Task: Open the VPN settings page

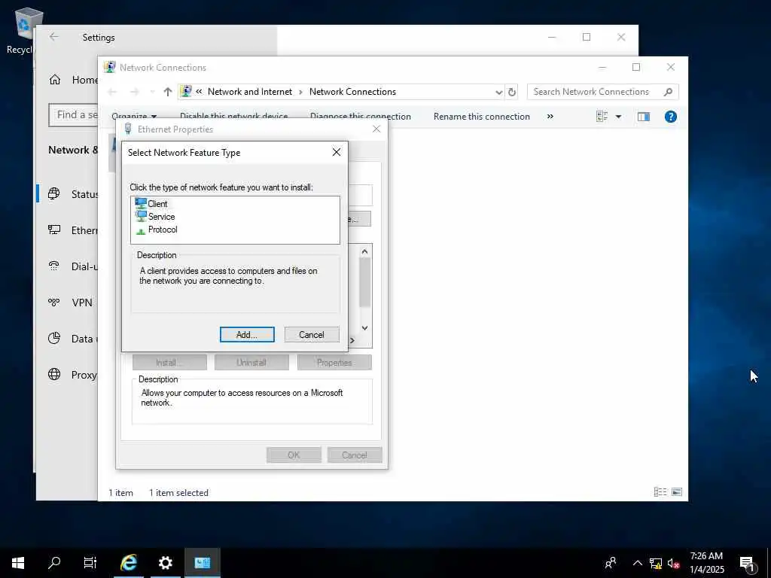Action: click(68, 303)
